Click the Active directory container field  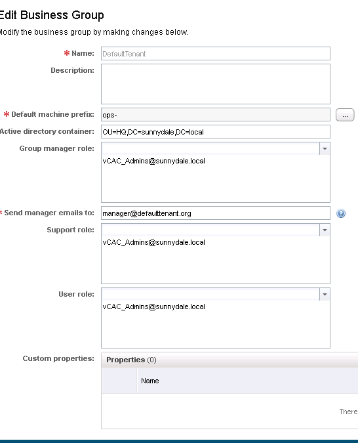coord(216,132)
